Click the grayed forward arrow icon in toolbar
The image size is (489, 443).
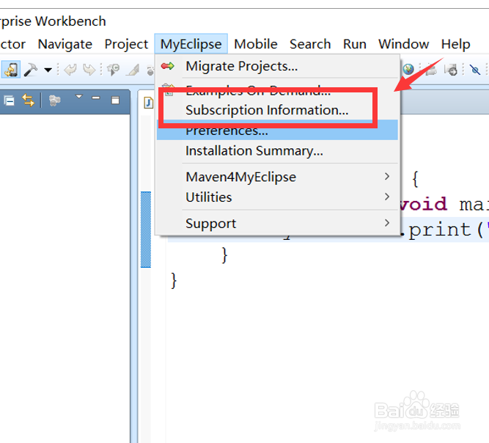click(89, 70)
